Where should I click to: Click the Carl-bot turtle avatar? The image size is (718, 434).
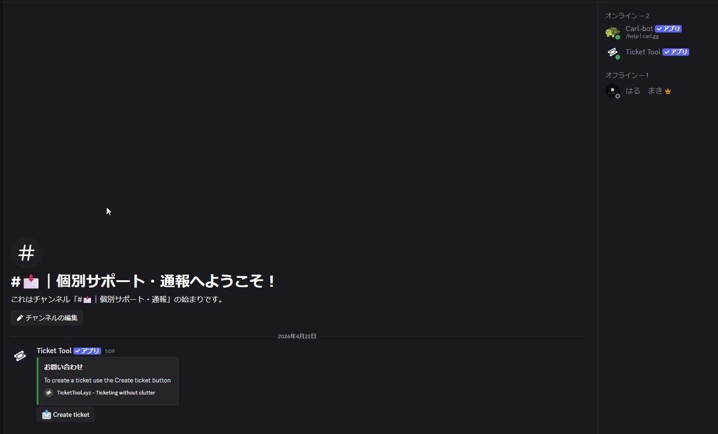[613, 32]
